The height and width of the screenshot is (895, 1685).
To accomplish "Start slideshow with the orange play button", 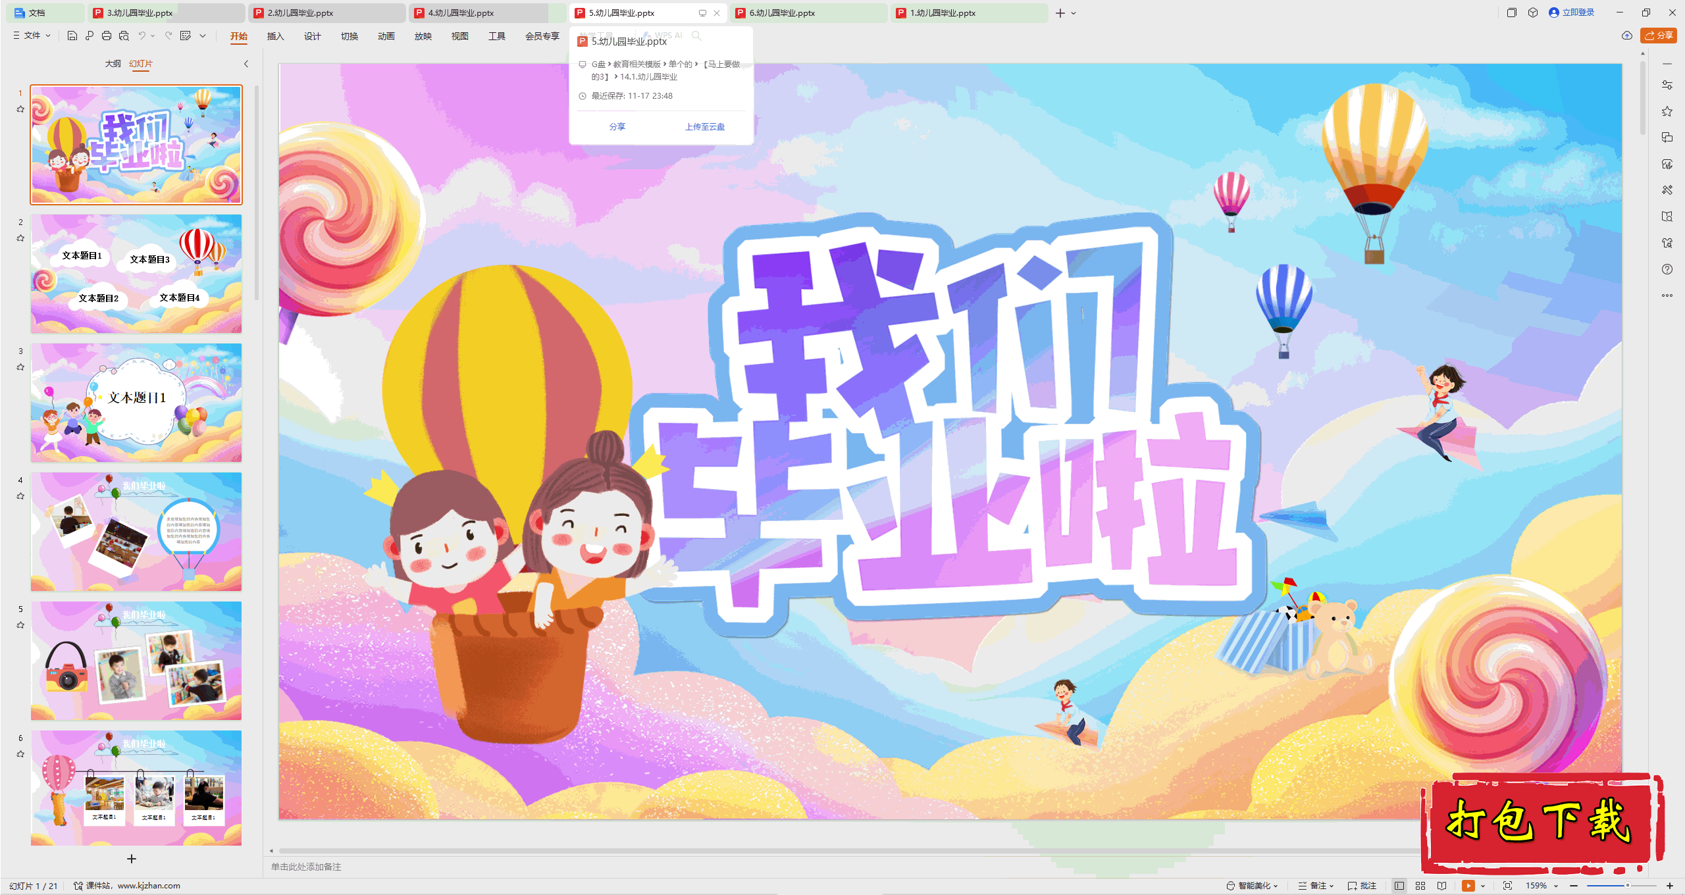I will 1468,886.
